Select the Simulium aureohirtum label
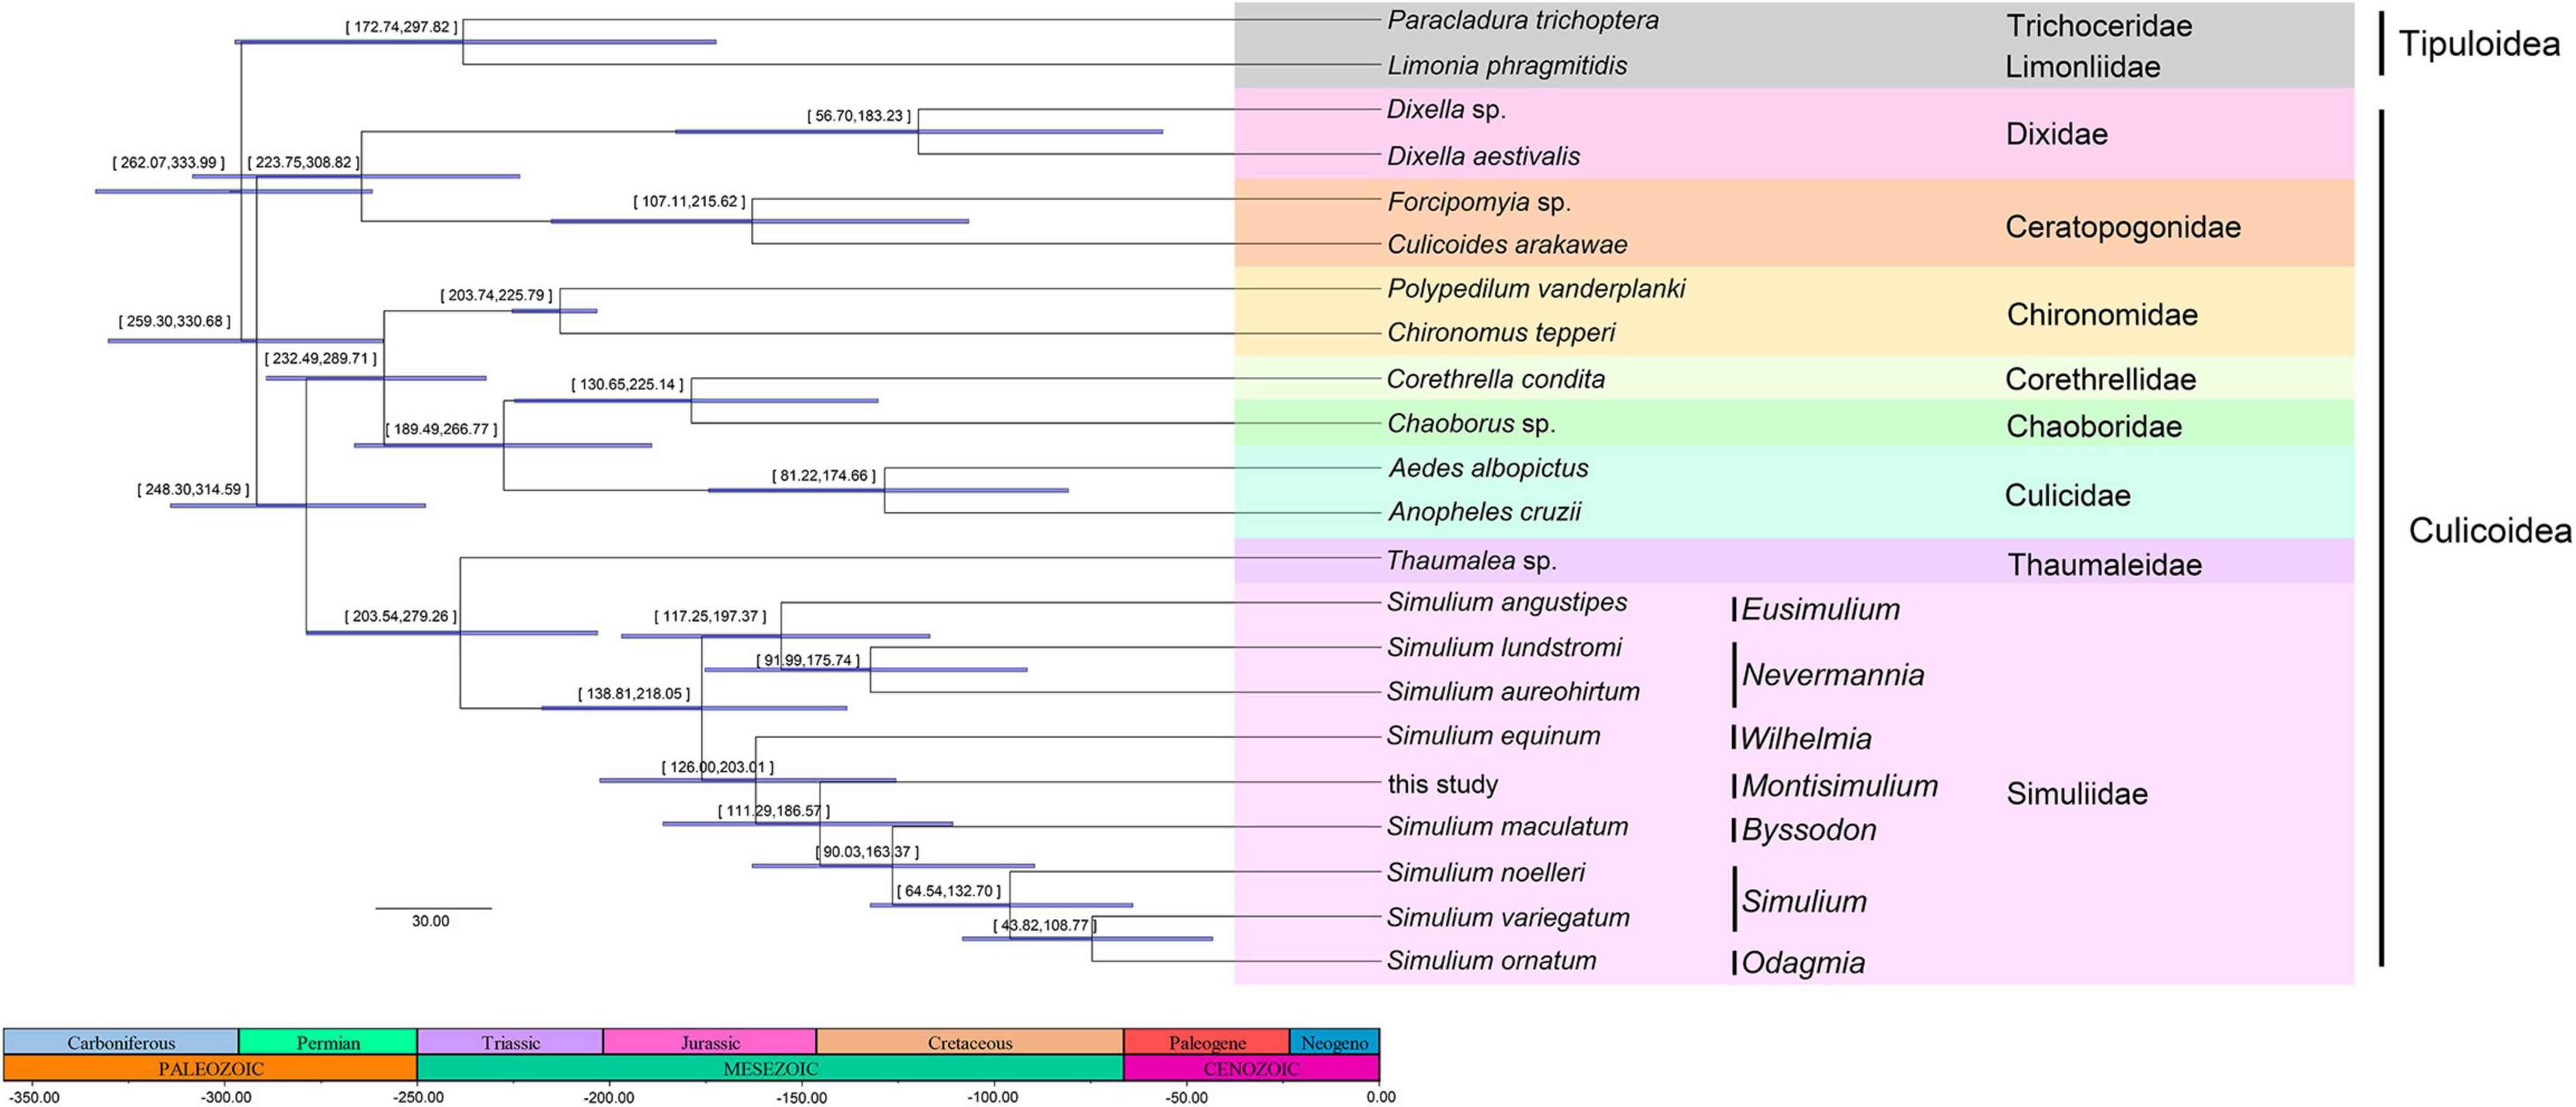This screenshot has height=1107, width=2576. pos(1513,691)
